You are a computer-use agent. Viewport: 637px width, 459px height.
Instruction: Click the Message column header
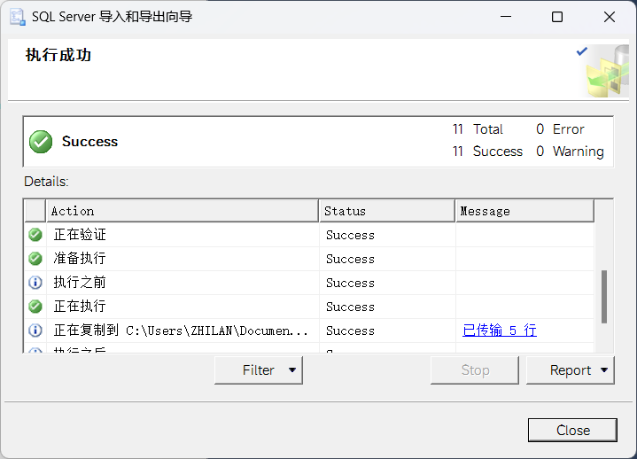pos(524,211)
